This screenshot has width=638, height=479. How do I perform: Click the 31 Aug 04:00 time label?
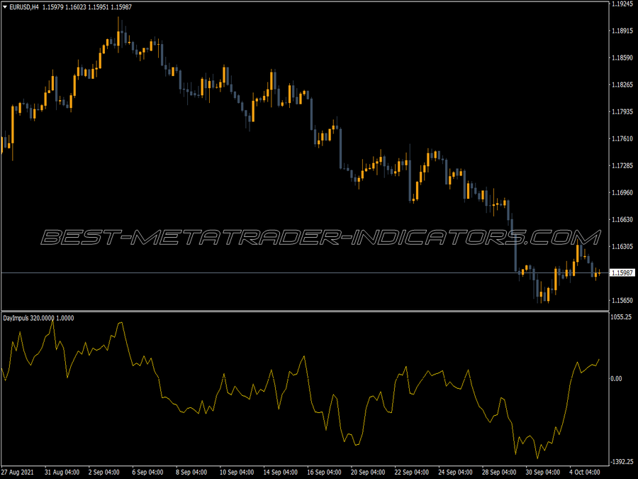(x=62, y=473)
